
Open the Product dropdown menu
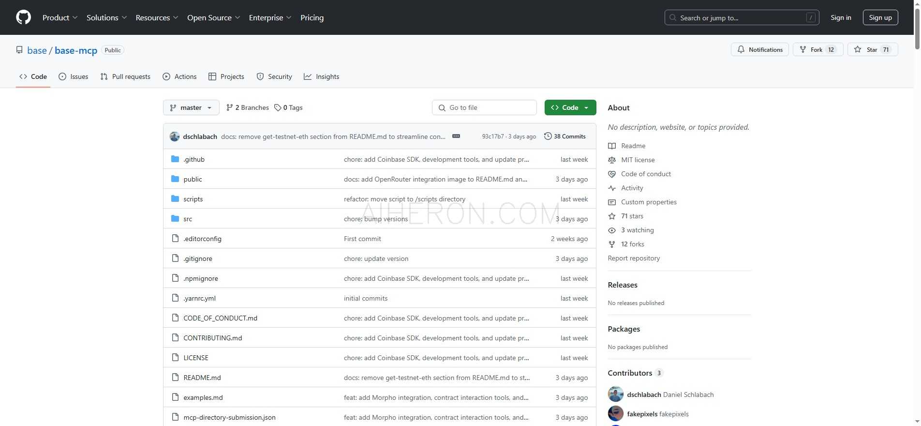coord(60,17)
